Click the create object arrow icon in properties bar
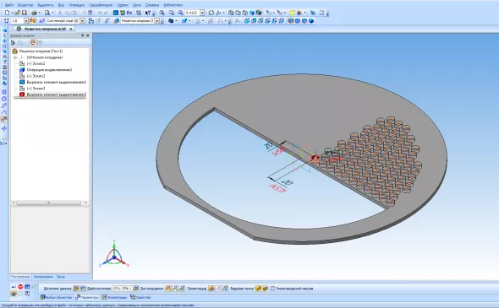 (14, 286)
